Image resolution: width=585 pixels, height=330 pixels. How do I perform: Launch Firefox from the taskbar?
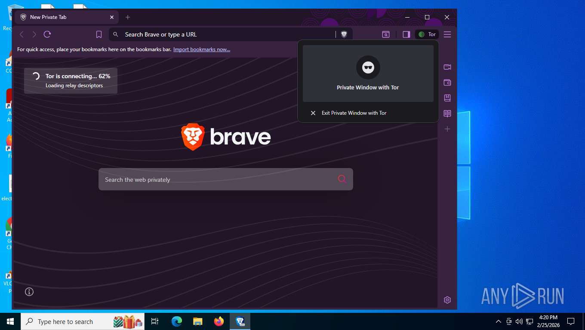coord(219,321)
